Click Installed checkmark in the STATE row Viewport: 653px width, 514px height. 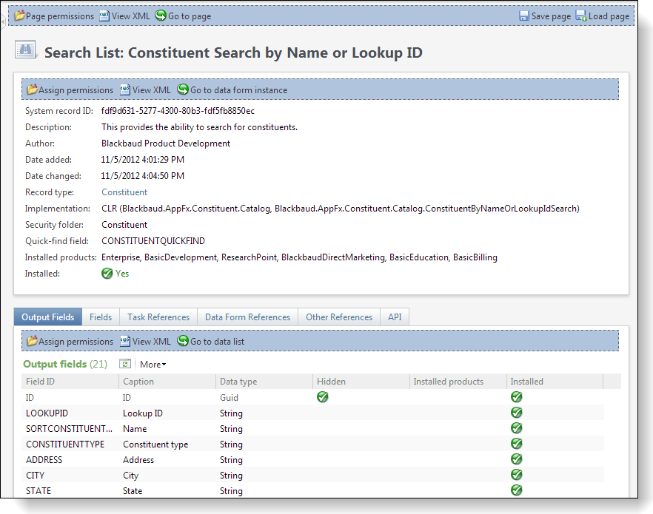[x=517, y=490]
